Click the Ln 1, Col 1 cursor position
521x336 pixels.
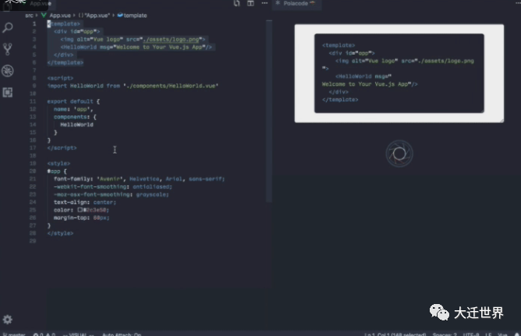coord(395,334)
